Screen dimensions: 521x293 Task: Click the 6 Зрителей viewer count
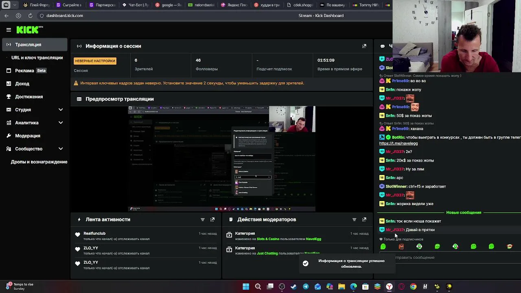tap(136, 60)
